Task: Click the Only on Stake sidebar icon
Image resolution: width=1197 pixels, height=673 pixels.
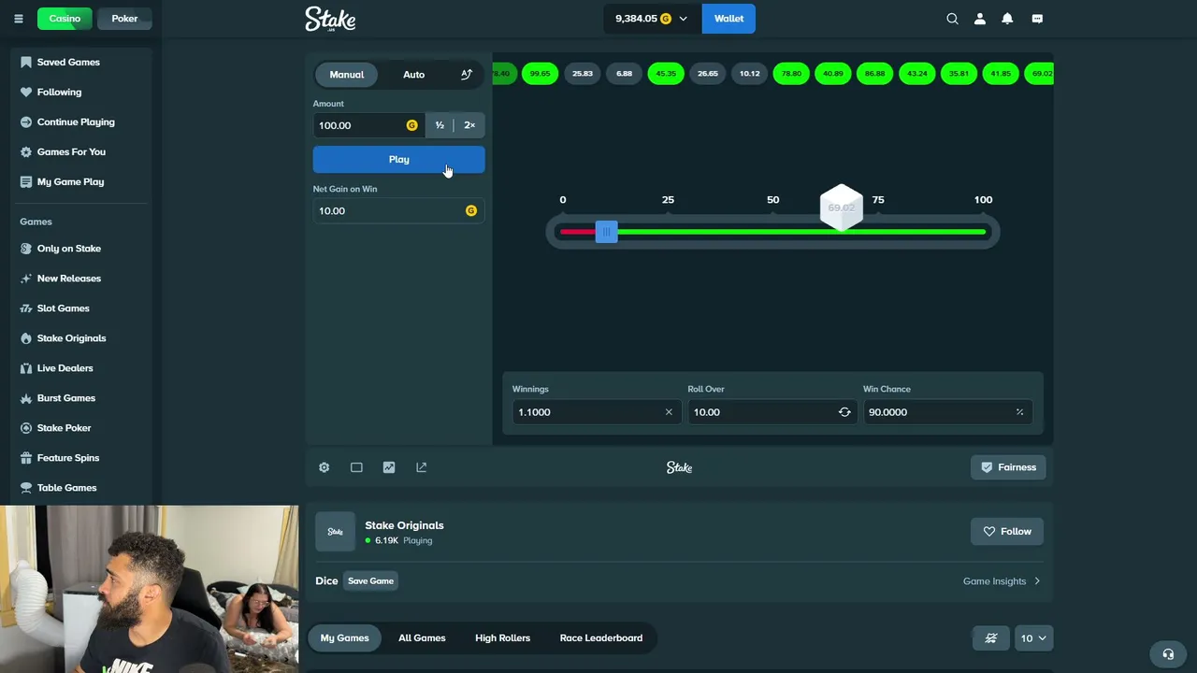Action: (x=26, y=249)
